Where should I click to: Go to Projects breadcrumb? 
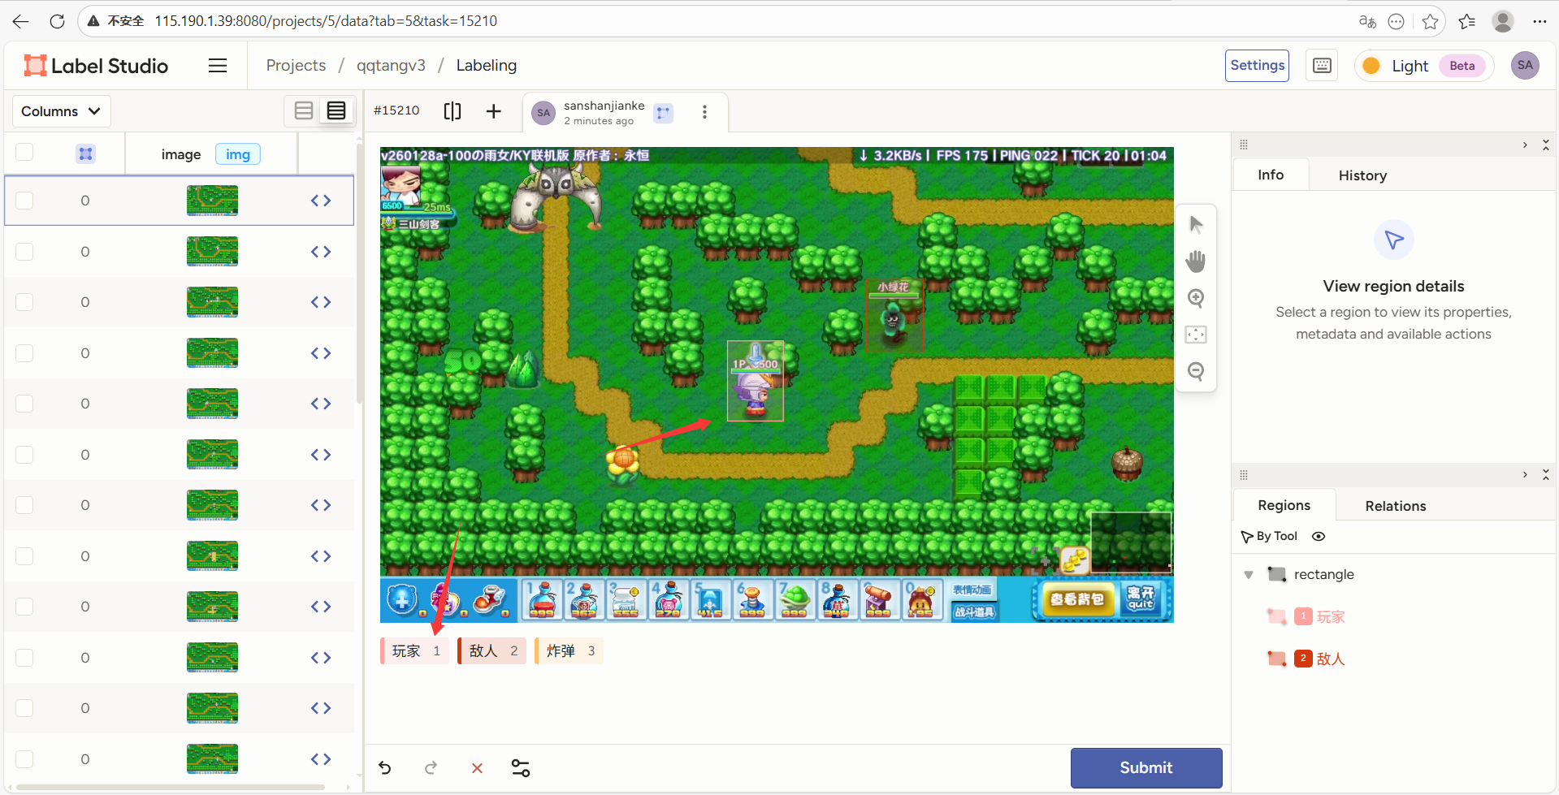coord(296,65)
